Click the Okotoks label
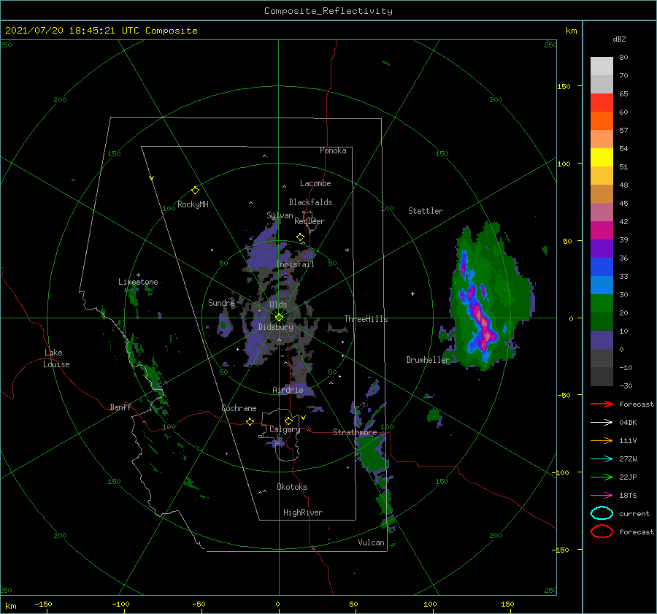 [292, 487]
